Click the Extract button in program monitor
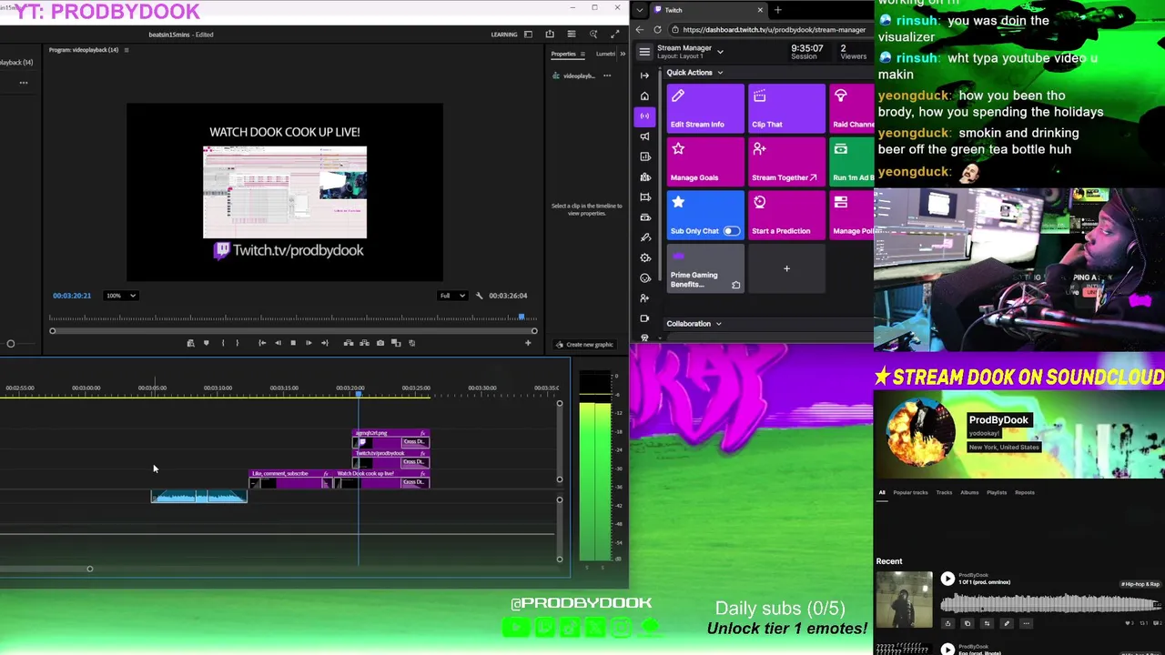 364,343
